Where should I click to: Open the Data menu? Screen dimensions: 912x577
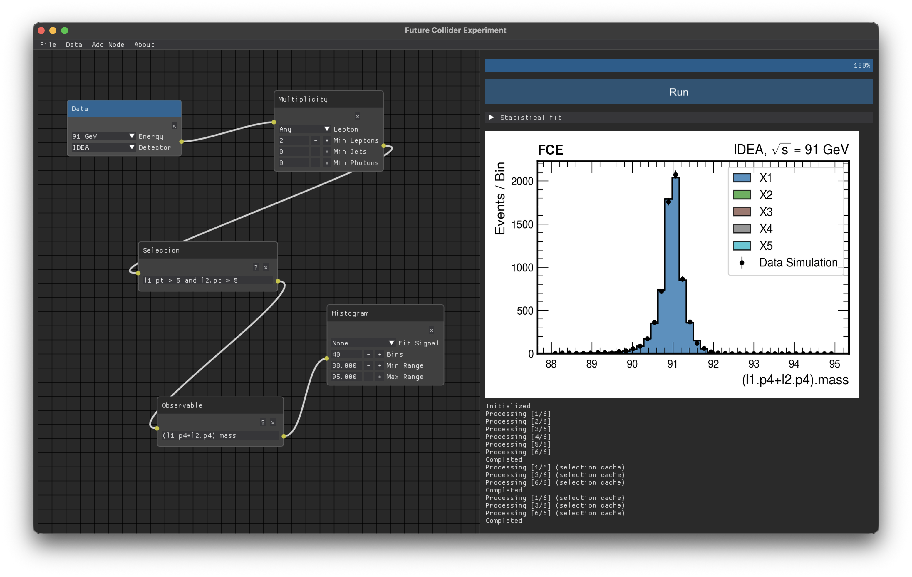click(x=74, y=45)
